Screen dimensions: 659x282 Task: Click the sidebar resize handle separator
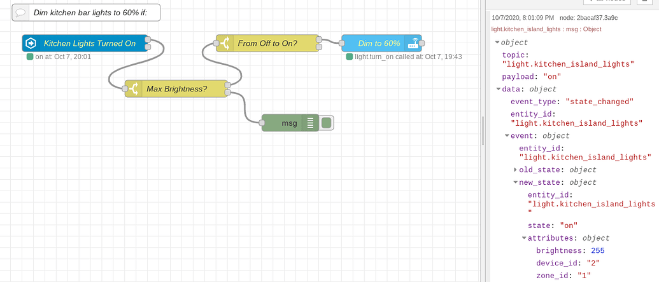coord(483,130)
